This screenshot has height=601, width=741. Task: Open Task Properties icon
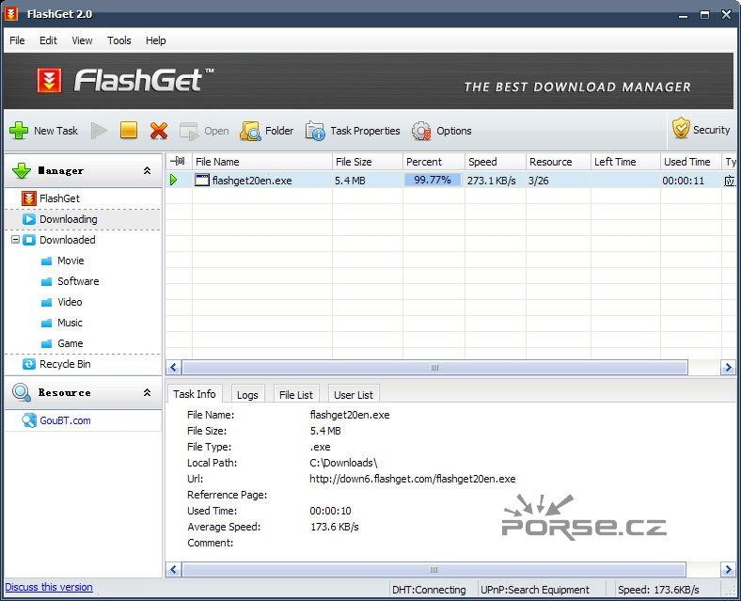pos(315,131)
